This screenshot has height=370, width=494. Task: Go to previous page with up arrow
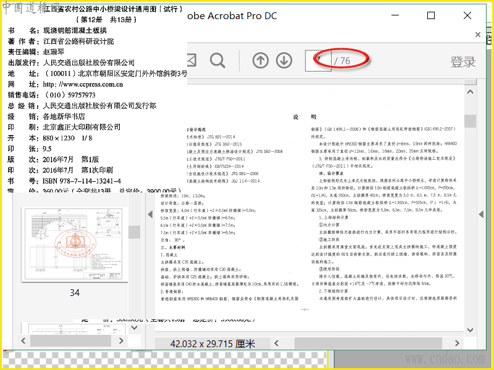[x=261, y=60]
